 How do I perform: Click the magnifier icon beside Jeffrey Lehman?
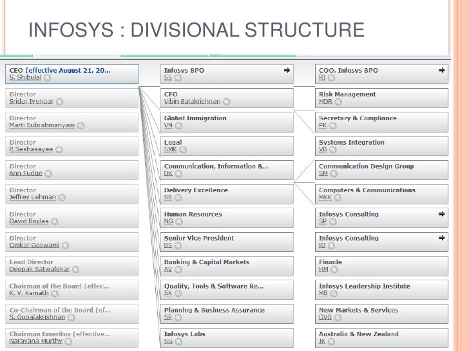[x=62, y=197]
